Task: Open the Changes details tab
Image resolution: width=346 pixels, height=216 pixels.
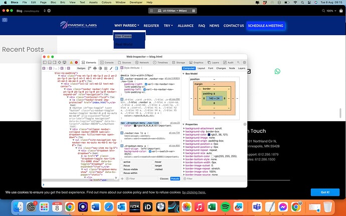Action: [221, 68]
